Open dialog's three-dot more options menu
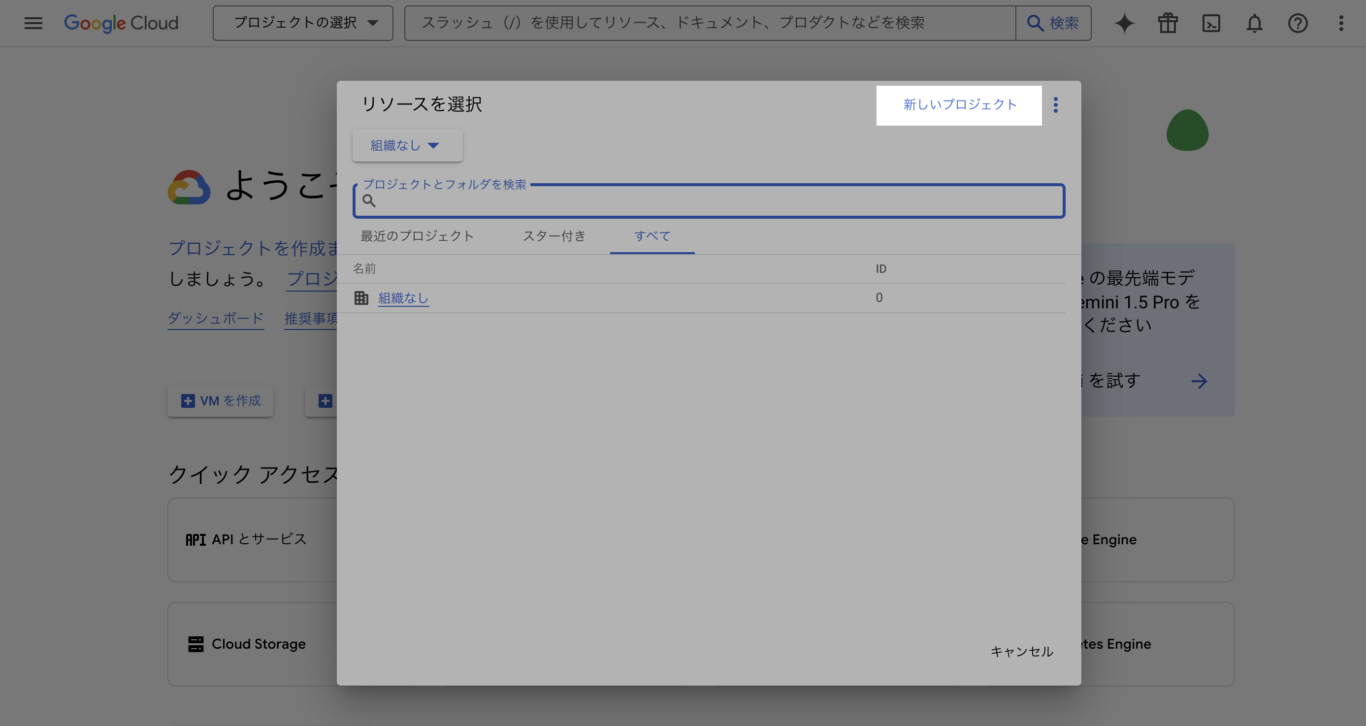Image resolution: width=1366 pixels, height=726 pixels. tap(1055, 105)
